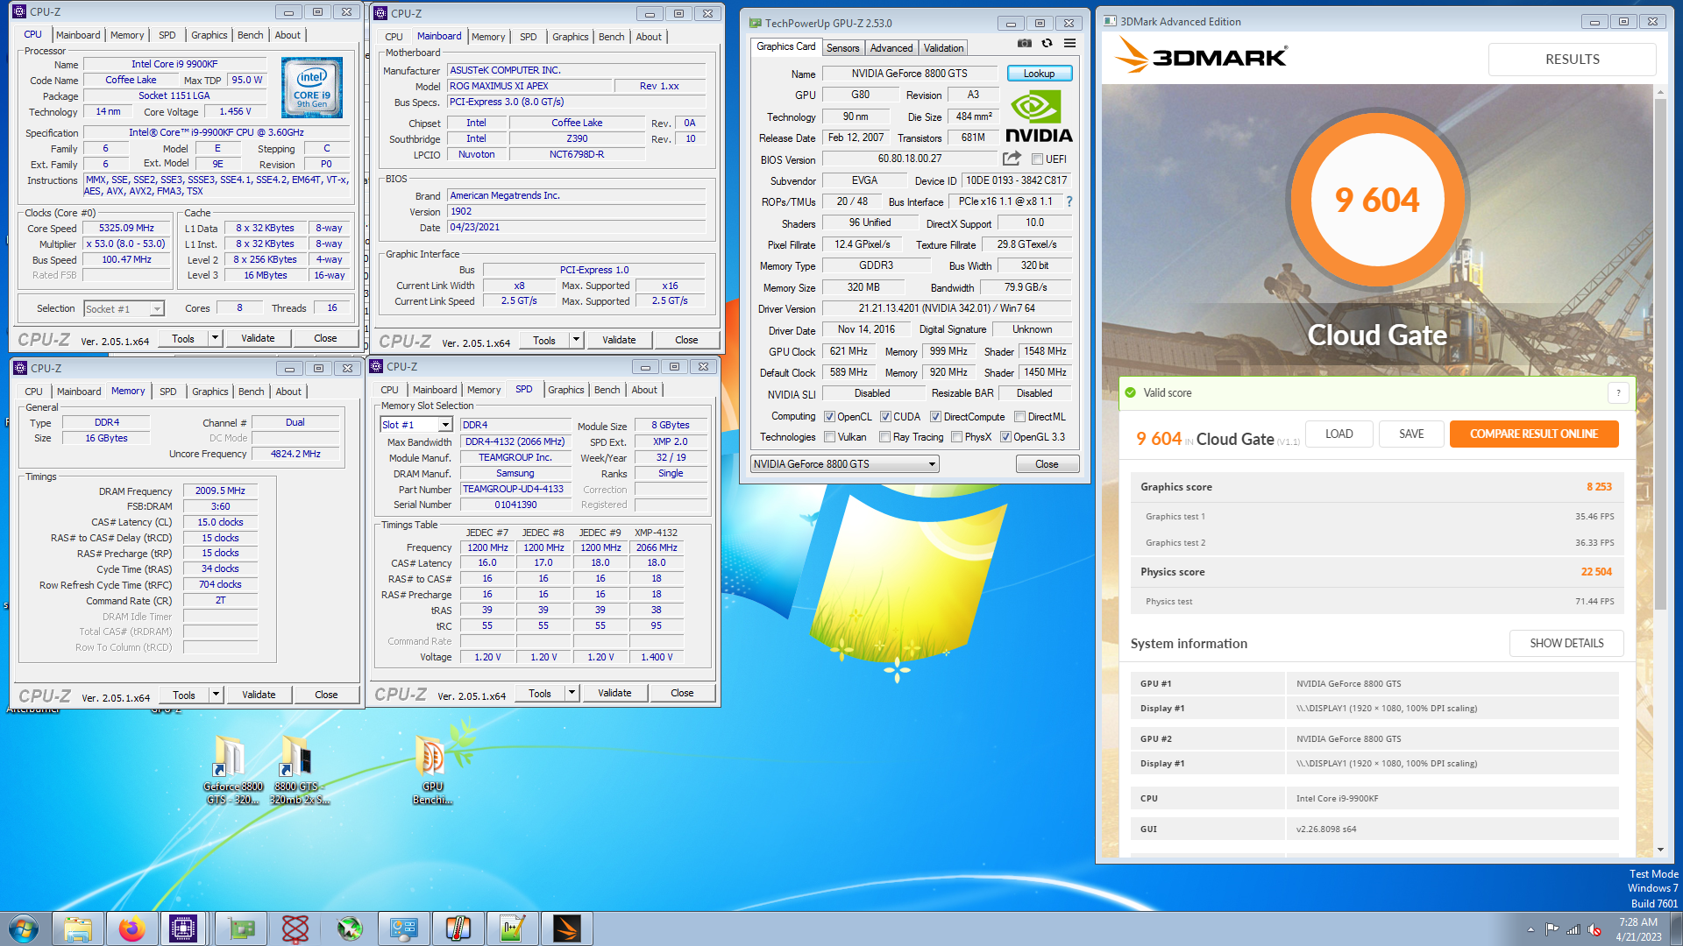Image resolution: width=1683 pixels, height=946 pixels.
Task: Click GPU-Z refresh icon
Action: [x=1047, y=43]
